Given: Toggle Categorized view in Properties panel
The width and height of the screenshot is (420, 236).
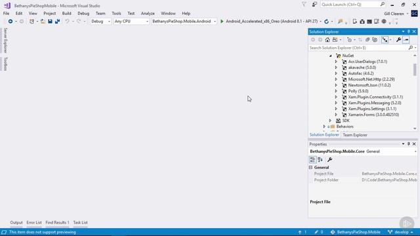Looking at the screenshot, I should coord(312,160).
